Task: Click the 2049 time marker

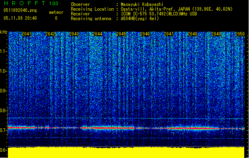Action: 216,34
